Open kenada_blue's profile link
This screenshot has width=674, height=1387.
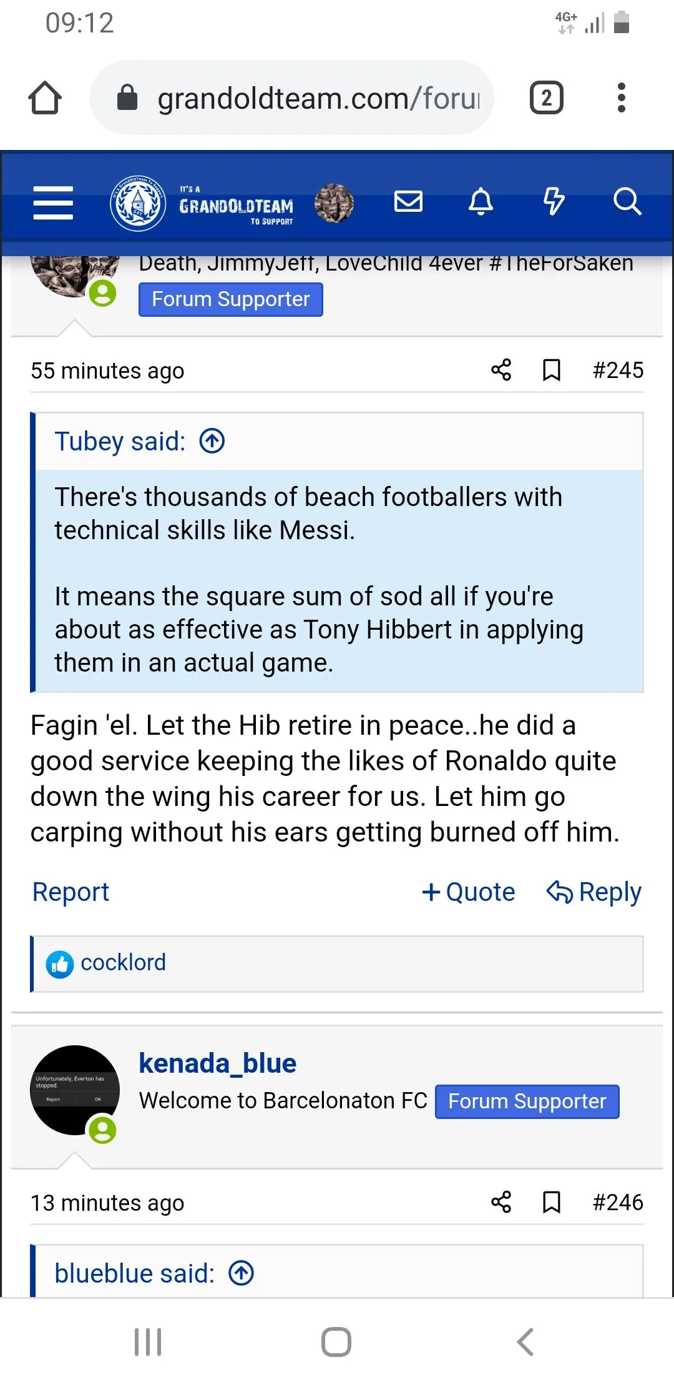(217, 1063)
